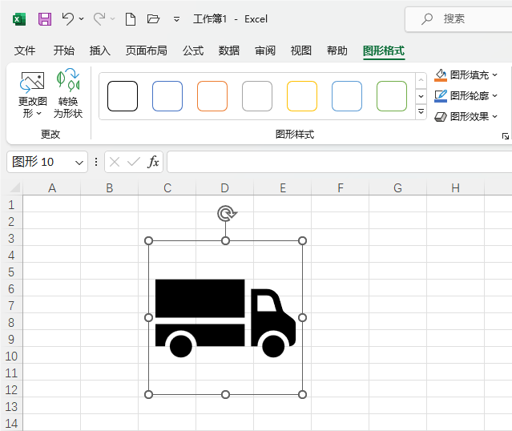Expand the graphic styles gallery More button

coord(421,112)
